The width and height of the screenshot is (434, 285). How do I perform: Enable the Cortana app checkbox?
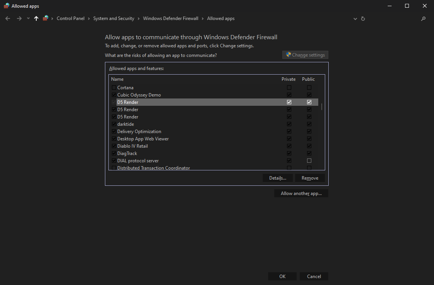[114, 87]
